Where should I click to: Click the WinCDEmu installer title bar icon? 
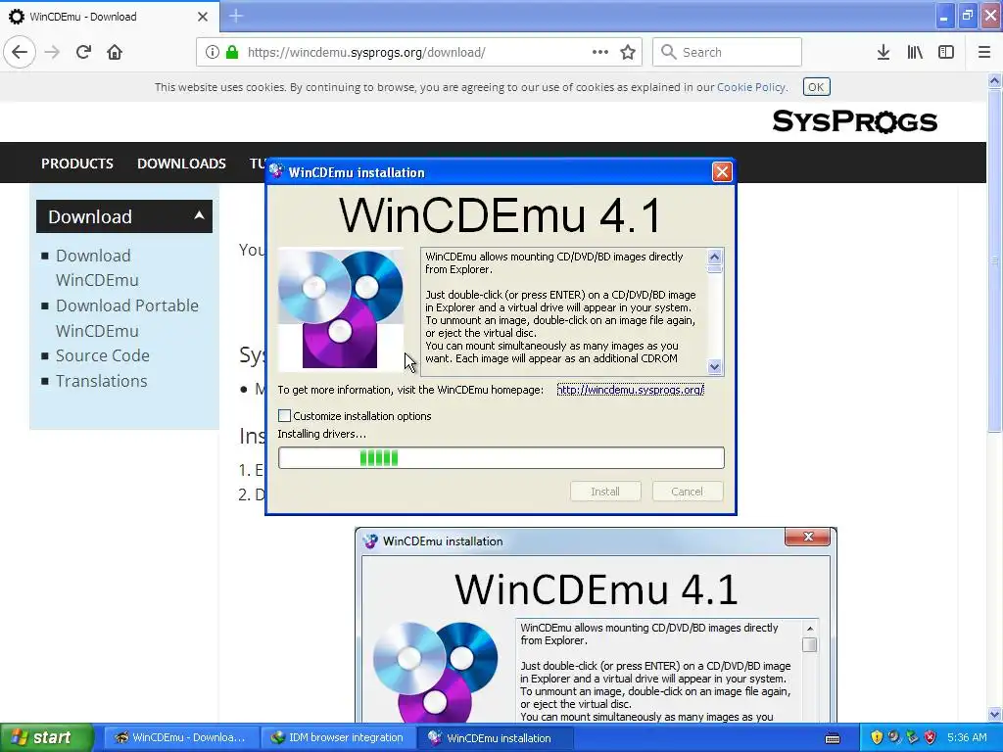click(x=276, y=172)
